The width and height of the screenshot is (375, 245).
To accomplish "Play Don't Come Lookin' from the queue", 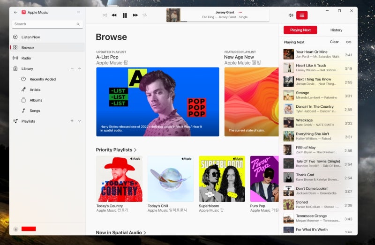I will coord(318,191).
